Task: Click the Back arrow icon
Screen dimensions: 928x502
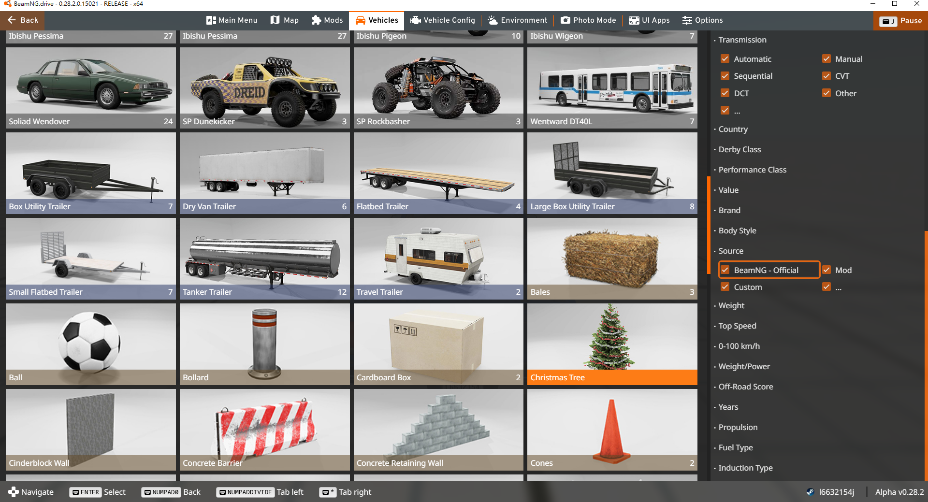Action: point(12,20)
